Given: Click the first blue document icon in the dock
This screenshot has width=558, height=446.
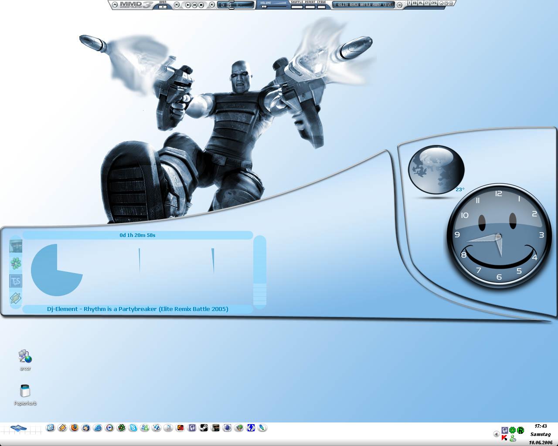Looking at the screenshot, I should (51, 428).
